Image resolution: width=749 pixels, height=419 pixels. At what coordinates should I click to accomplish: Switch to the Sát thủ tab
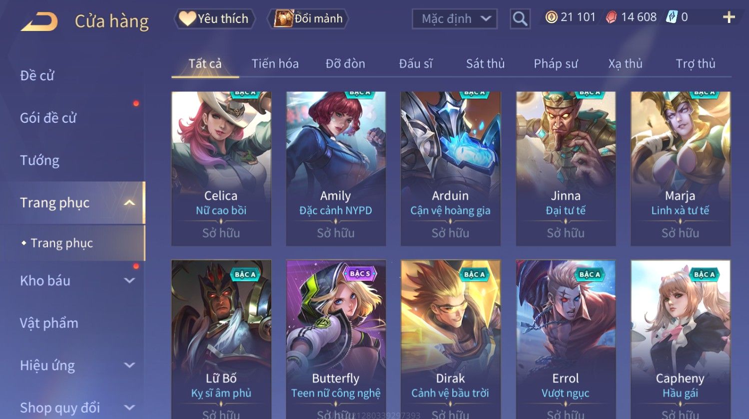(485, 64)
